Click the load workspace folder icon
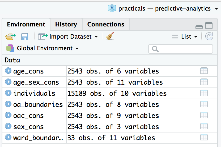221x147 pixels. click(x=10, y=36)
